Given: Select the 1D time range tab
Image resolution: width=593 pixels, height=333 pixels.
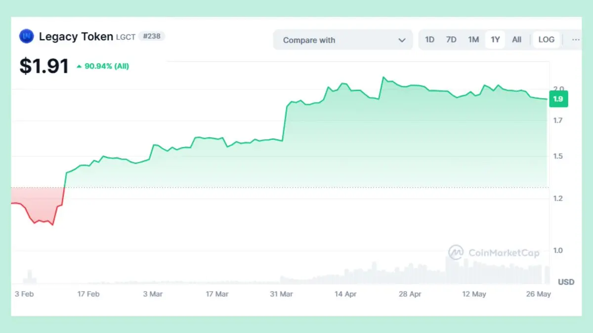Looking at the screenshot, I should (430, 40).
